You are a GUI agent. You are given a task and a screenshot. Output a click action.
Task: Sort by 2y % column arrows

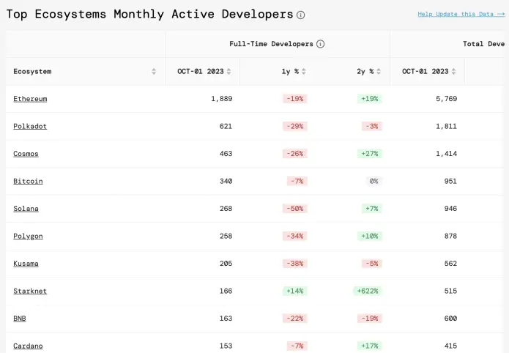(x=379, y=72)
